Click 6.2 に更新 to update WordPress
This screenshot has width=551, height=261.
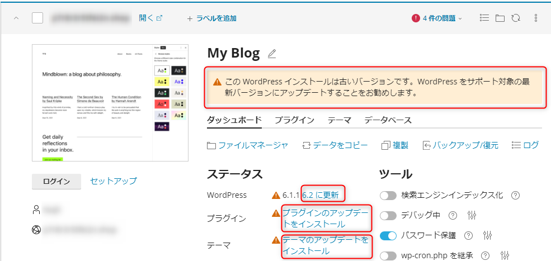[321, 195]
